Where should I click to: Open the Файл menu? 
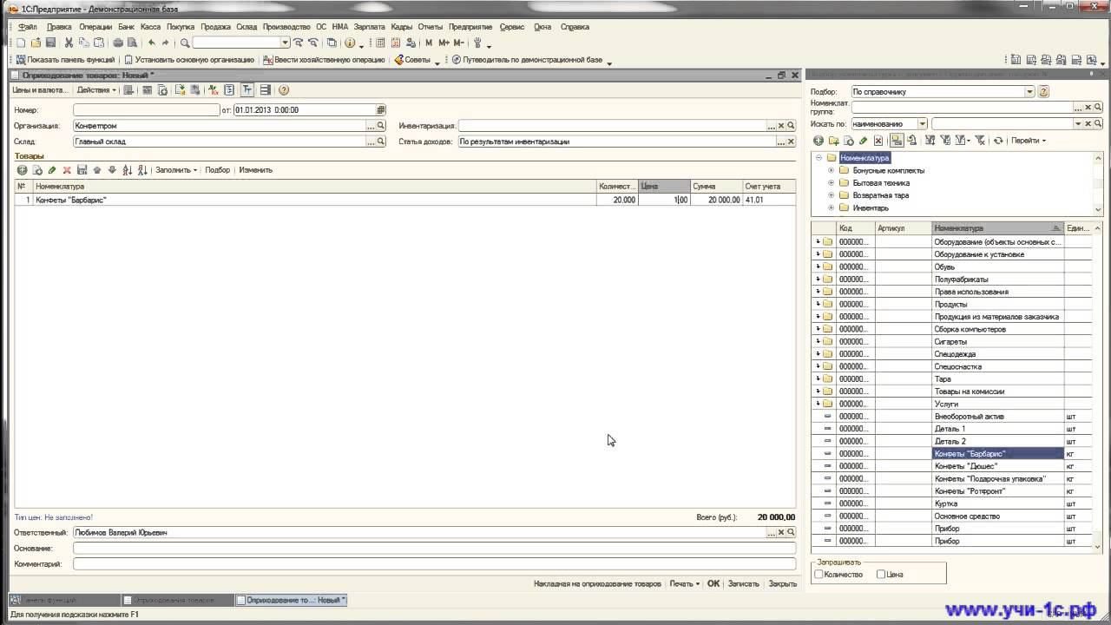tap(28, 27)
